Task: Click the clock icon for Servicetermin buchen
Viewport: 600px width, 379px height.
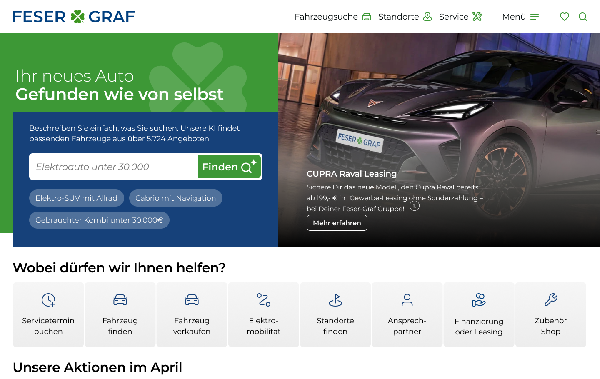Action: coord(48,300)
